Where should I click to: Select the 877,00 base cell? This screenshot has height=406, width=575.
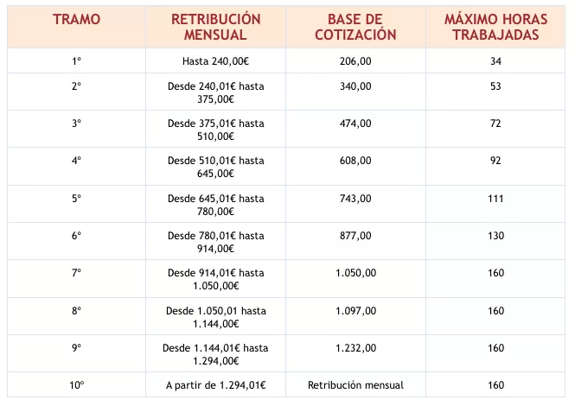click(355, 242)
